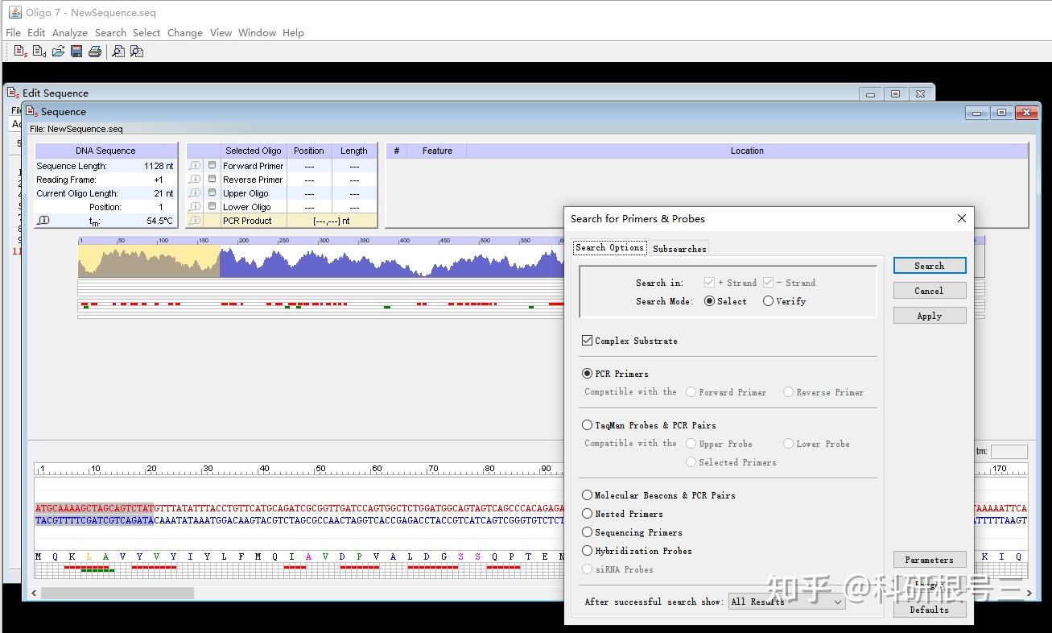
Task: Choose TaqMan Probes & PCR Pairs option
Action: tap(587, 425)
